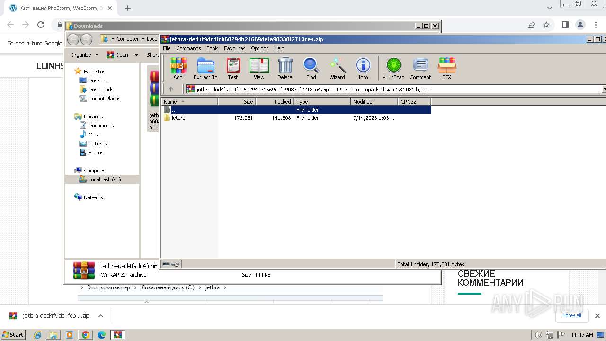Open Microsoft Edge from taskbar
The height and width of the screenshot is (341, 606).
tap(101, 335)
